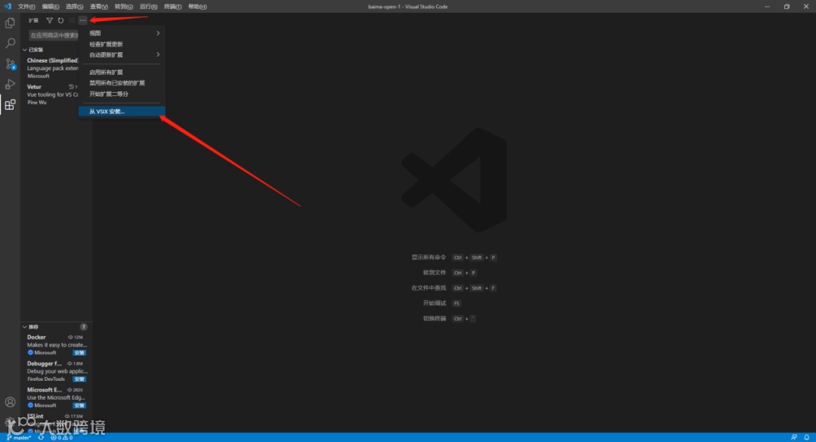This screenshot has height=442, width=816.
Task: Install the Docker extension
Action: (79, 353)
